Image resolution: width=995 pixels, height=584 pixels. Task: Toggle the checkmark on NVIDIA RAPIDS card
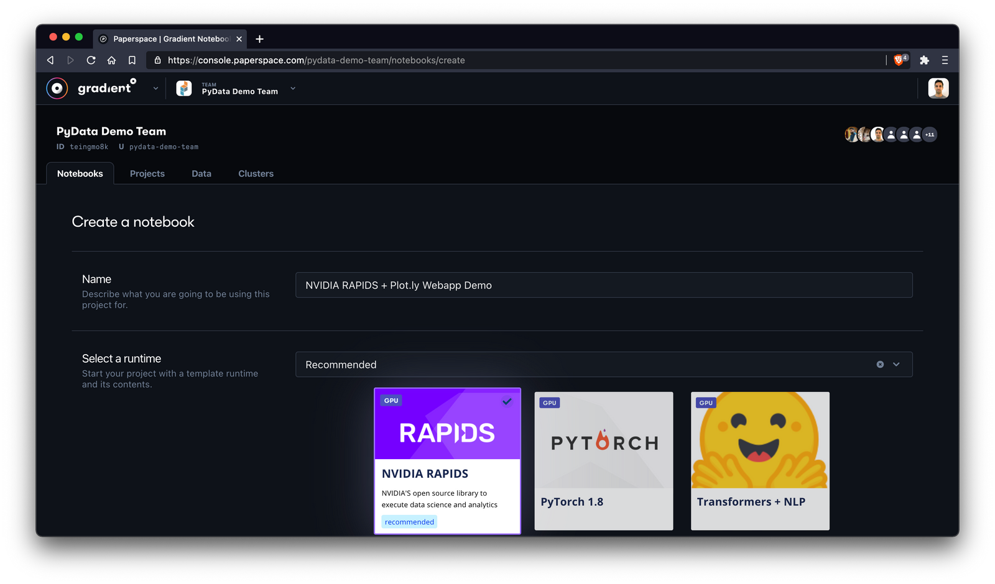click(x=507, y=403)
